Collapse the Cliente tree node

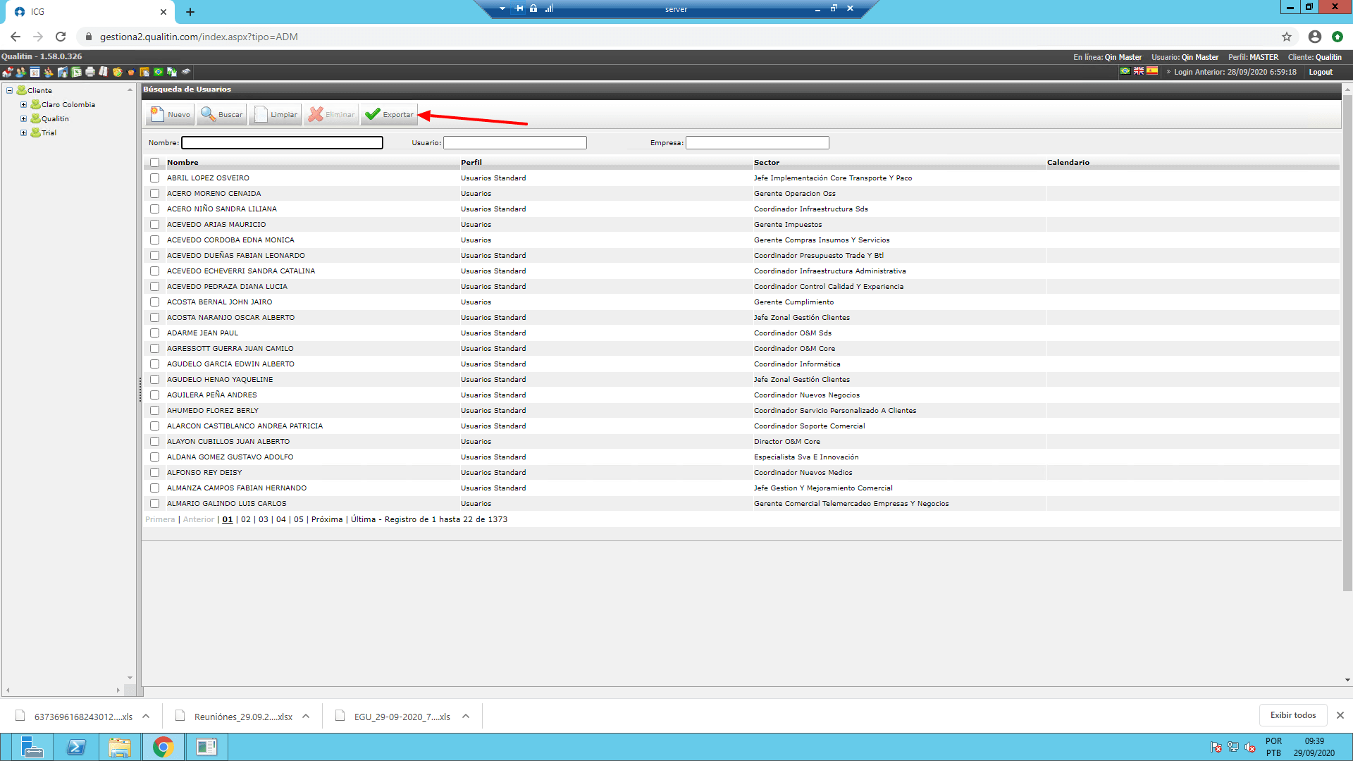tap(9, 90)
